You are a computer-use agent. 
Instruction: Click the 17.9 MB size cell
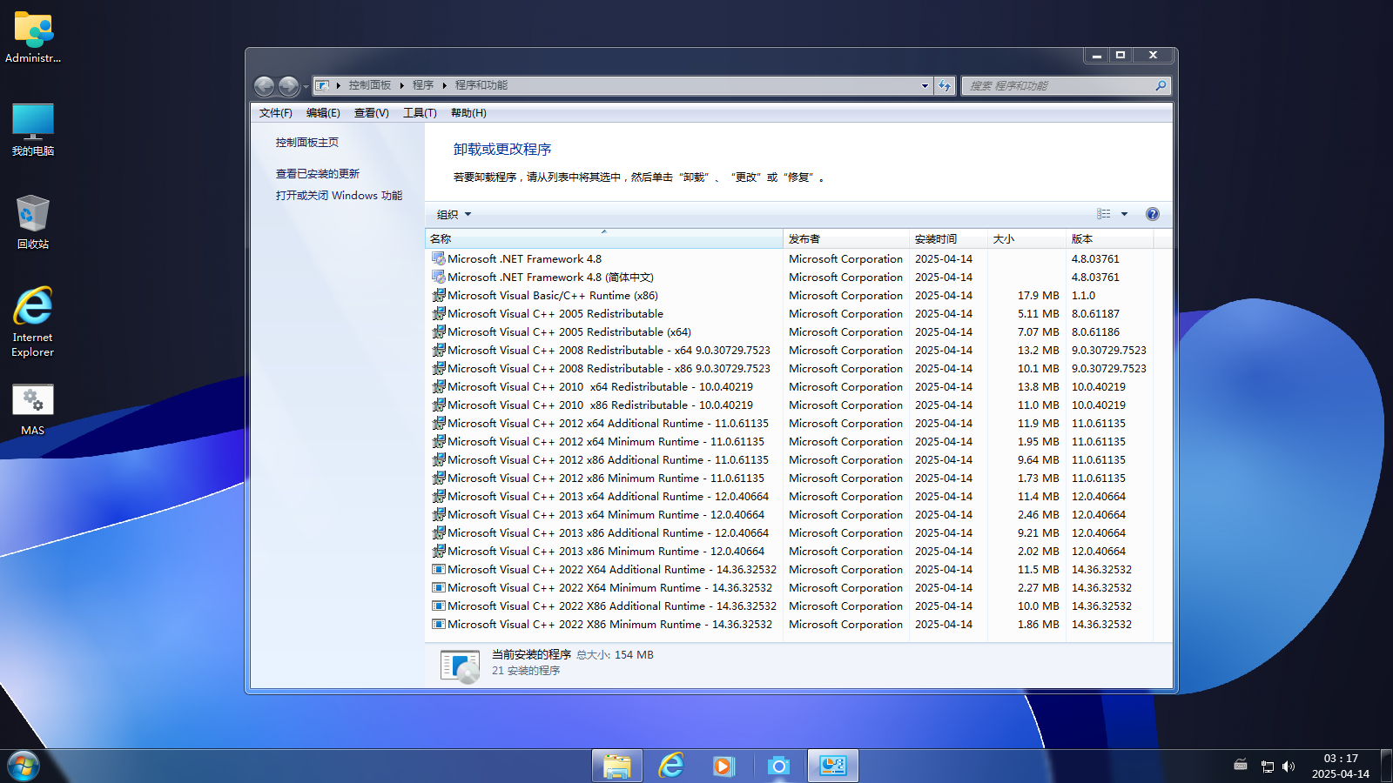coord(1038,295)
